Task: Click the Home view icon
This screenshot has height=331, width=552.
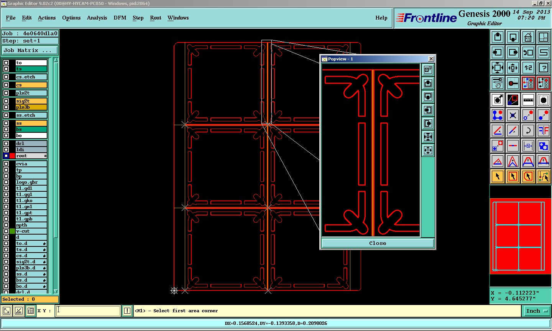Action: pyautogui.click(x=528, y=37)
